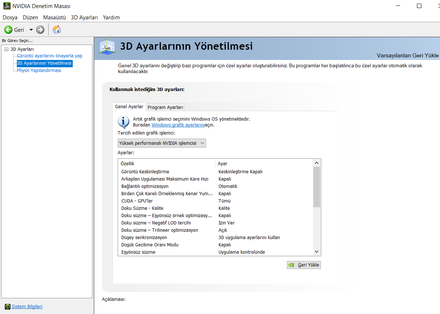Click the NVIDIA Denetim Masası title bar icon
This screenshot has height=314, width=440.
[7, 6]
